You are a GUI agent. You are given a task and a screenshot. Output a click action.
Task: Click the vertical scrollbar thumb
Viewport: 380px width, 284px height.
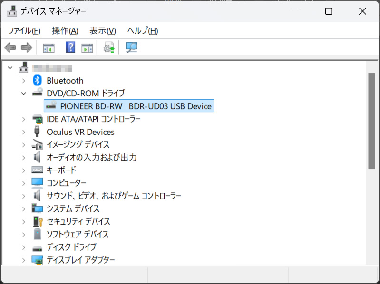point(371,121)
